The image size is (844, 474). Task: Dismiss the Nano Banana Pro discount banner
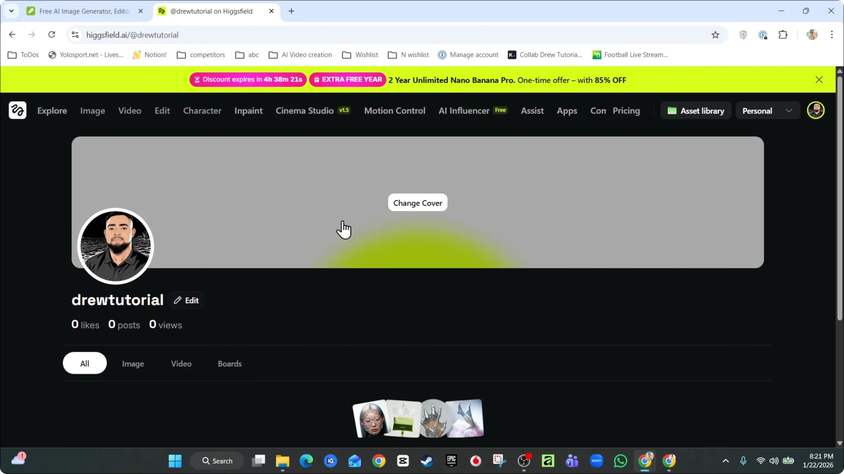tap(819, 79)
